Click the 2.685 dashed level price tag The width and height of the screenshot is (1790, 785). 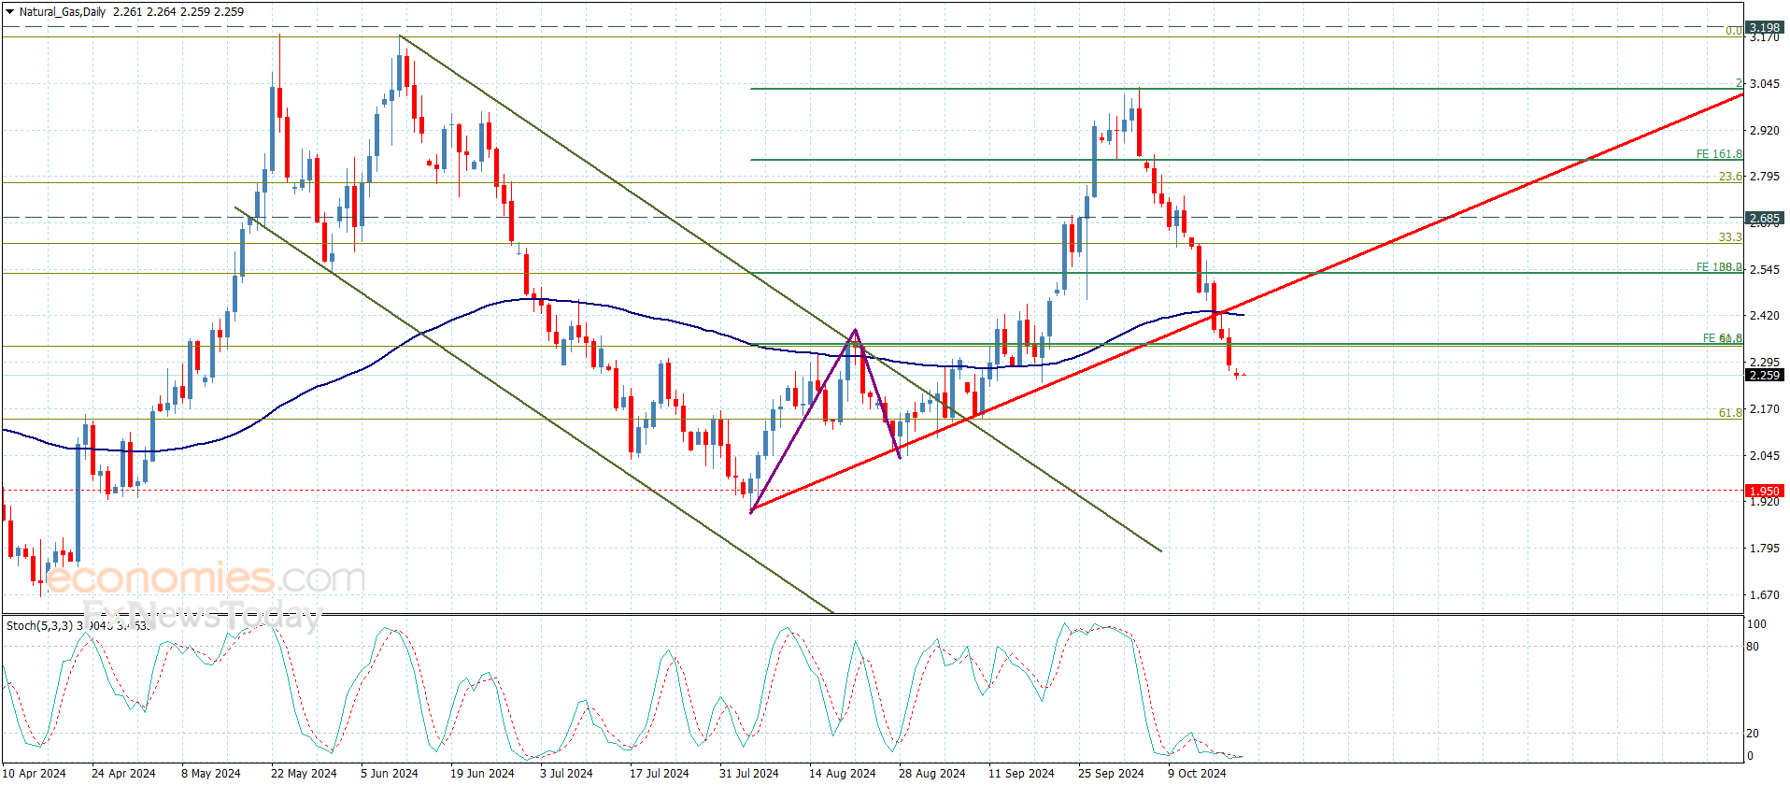pyautogui.click(x=1765, y=218)
